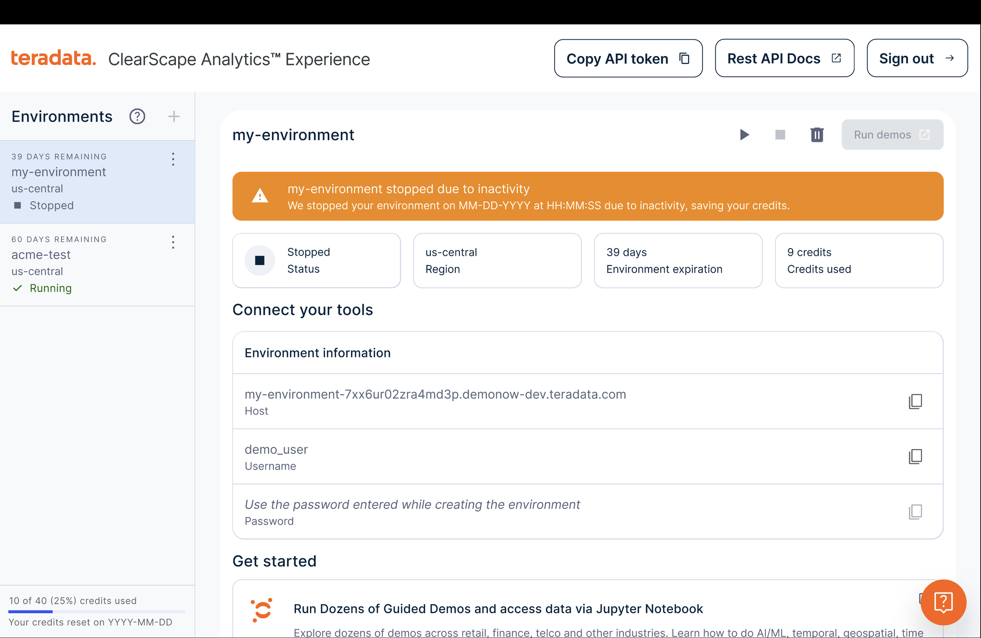Click '60 DAYS REMAINING' label
Image resolution: width=981 pixels, height=638 pixels.
[x=59, y=239]
